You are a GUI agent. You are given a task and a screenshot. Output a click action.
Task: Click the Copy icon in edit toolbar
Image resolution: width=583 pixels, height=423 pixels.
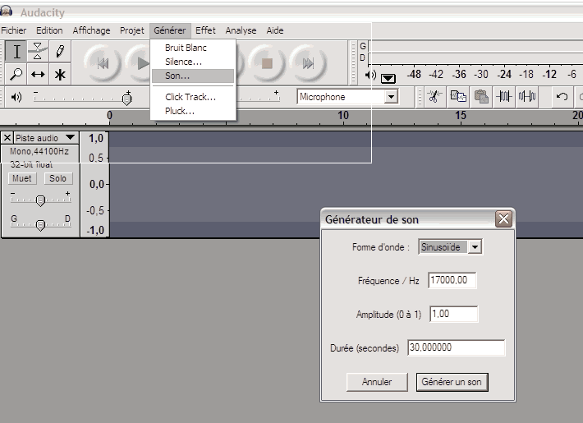[x=458, y=97]
